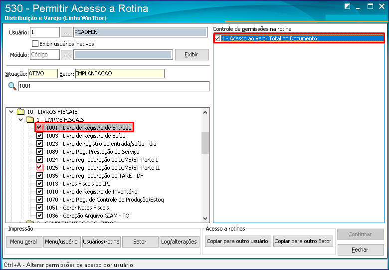
Task: Toggle checkbox for 1089 Prestação de Serviço
Action: (x=40, y=152)
